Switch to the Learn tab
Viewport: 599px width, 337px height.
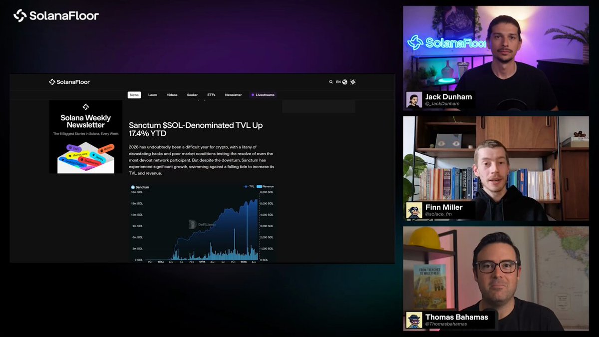pyautogui.click(x=153, y=95)
